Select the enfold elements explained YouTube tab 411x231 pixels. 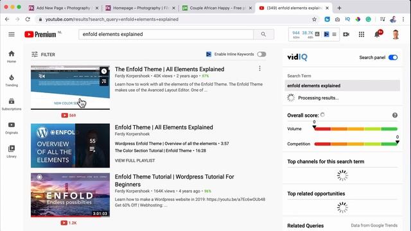point(294,8)
